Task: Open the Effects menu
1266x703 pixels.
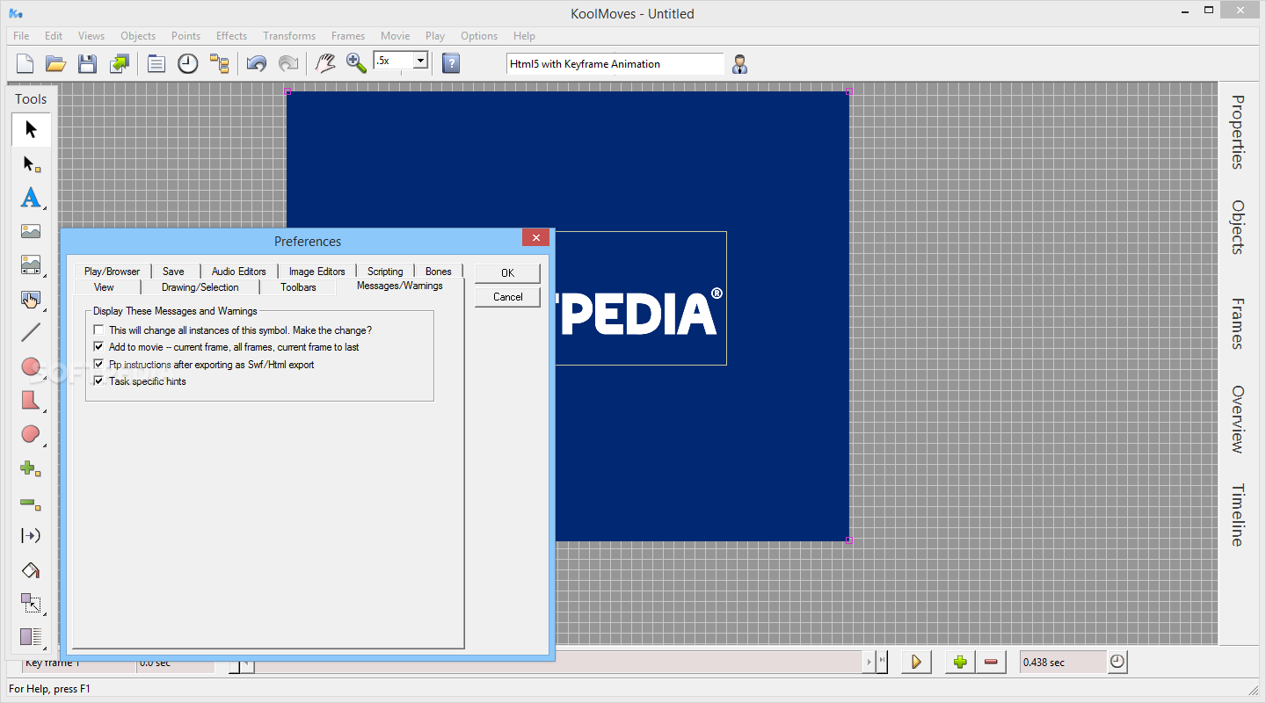Action: (x=231, y=36)
